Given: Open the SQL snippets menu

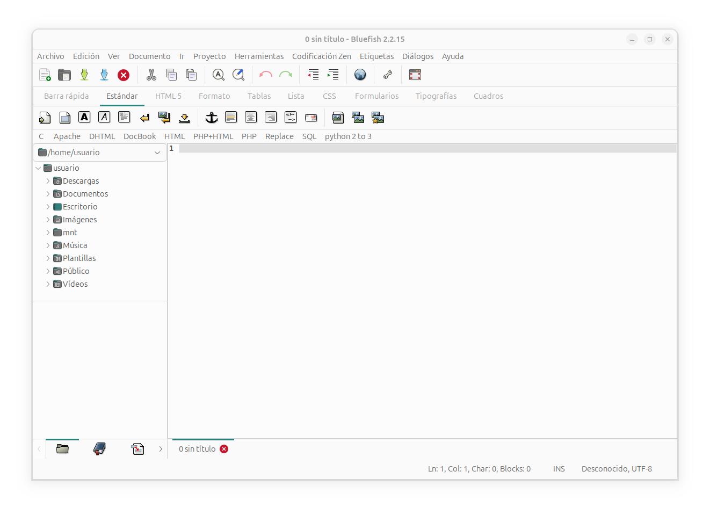Looking at the screenshot, I should (x=309, y=136).
